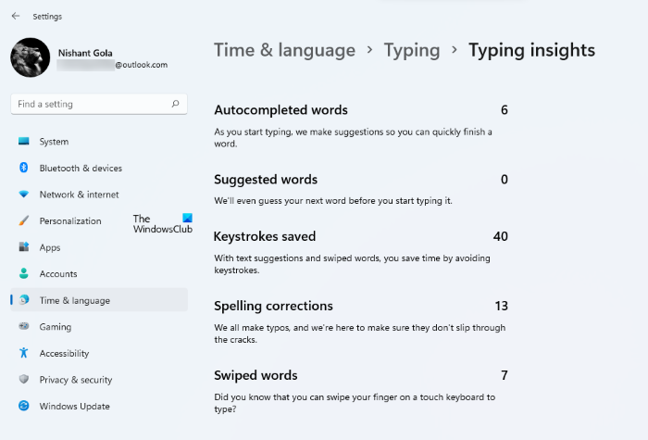Click the Privacy shield icon
The height and width of the screenshot is (440, 648).
(24, 379)
